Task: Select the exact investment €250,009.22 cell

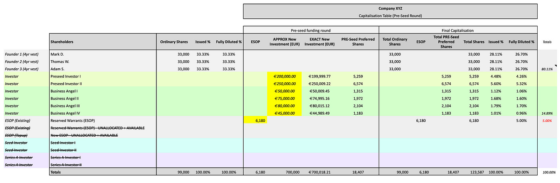Action: tap(319, 84)
